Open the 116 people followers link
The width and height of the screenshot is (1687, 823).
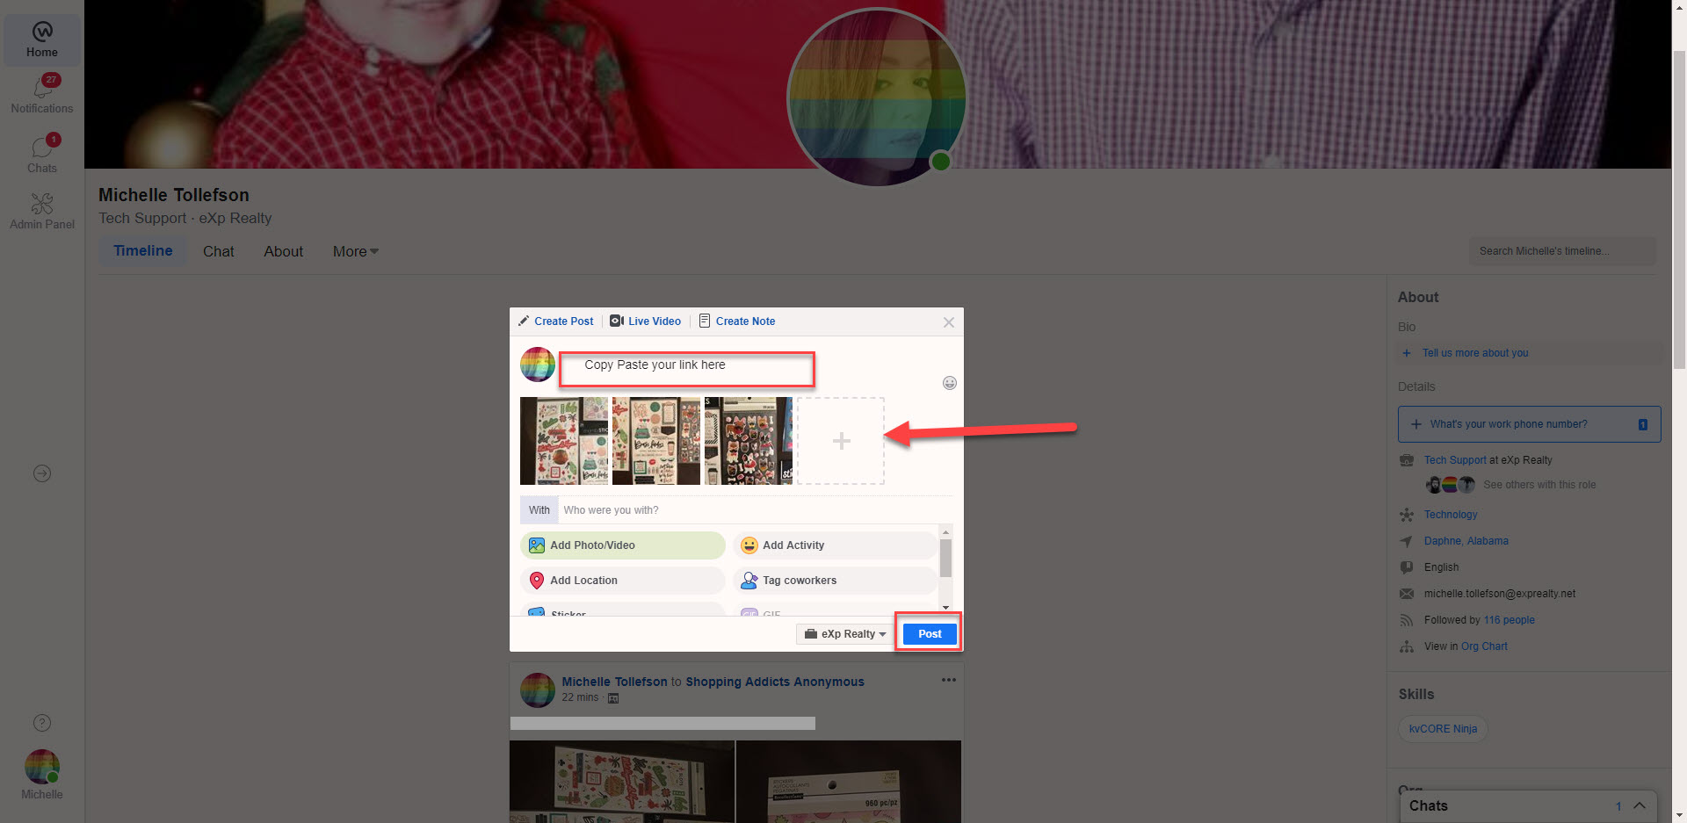pos(1510,620)
